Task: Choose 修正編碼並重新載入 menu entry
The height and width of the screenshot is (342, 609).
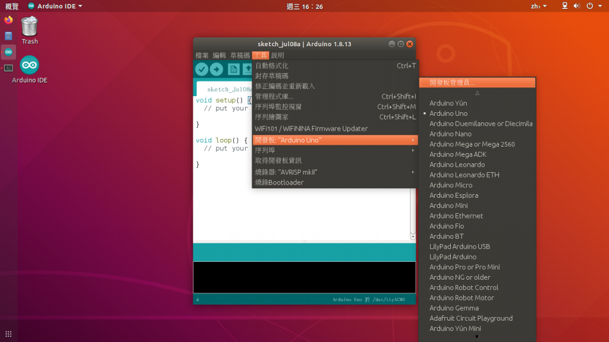Action: coord(335,86)
